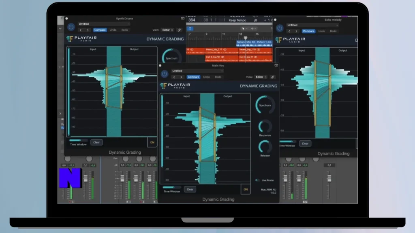
Task: Toggle Compare in the Synth Drums window
Action: pyautogui.click(x=100, y=30)
